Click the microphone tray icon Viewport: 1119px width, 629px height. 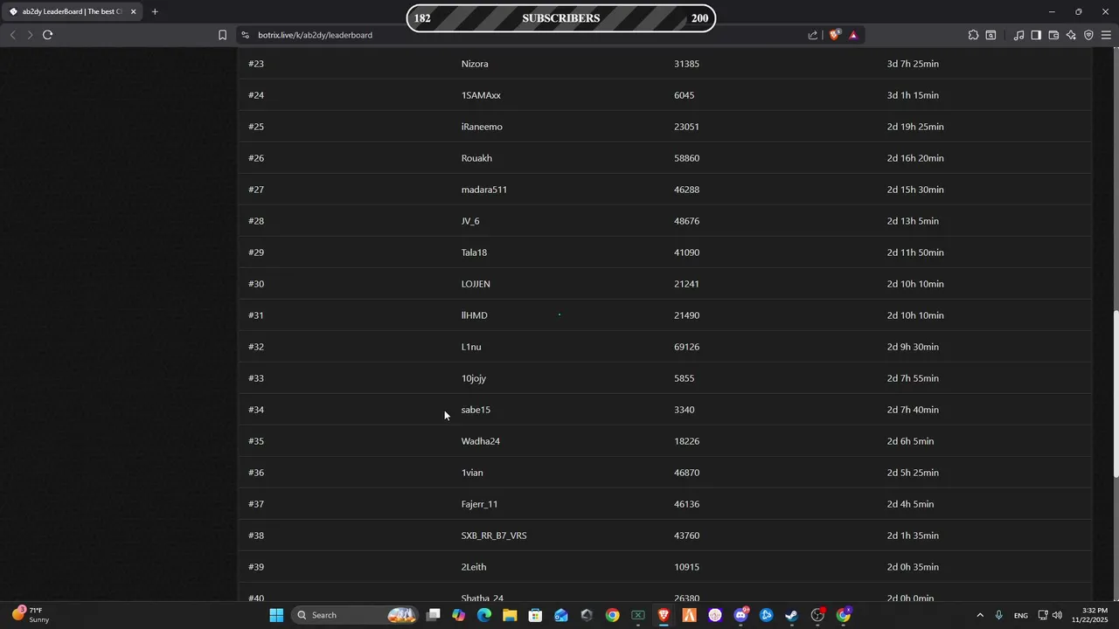pos(999,615)
